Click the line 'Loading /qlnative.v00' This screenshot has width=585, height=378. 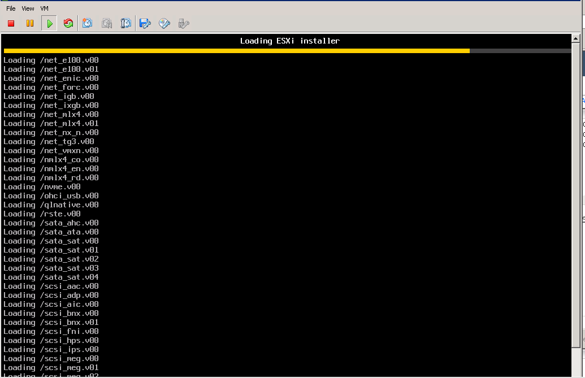[x=51, y=205]
